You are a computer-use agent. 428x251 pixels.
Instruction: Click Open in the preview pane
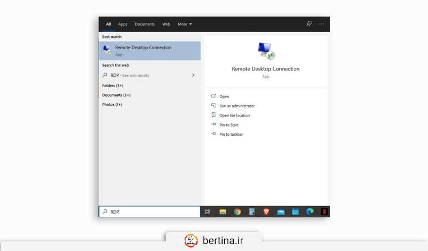224,97
